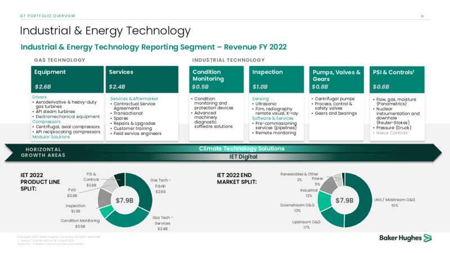This screenshot has height=253, width=450.
Task: Click 'Centrifugal pumps' bullet
Action: [x=333, y=98]
